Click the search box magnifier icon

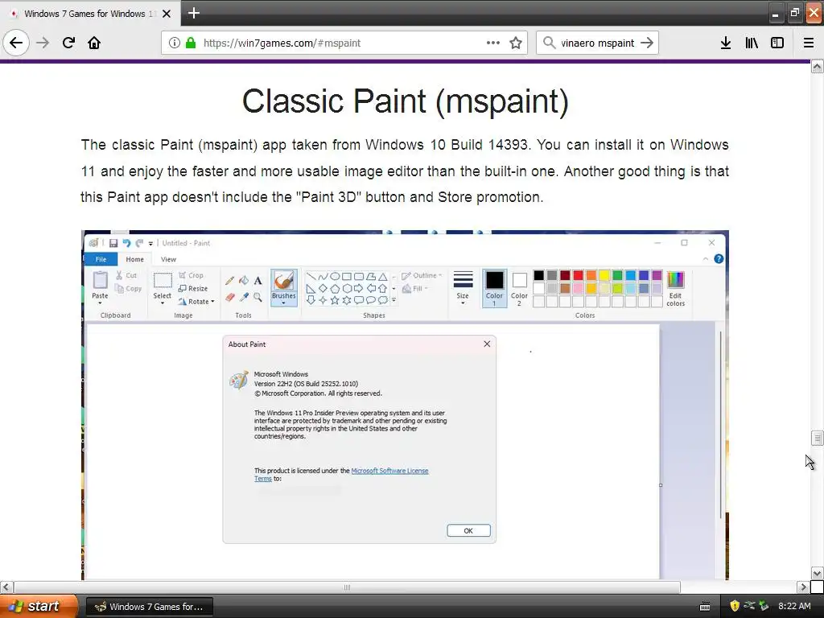pos(549,43)
